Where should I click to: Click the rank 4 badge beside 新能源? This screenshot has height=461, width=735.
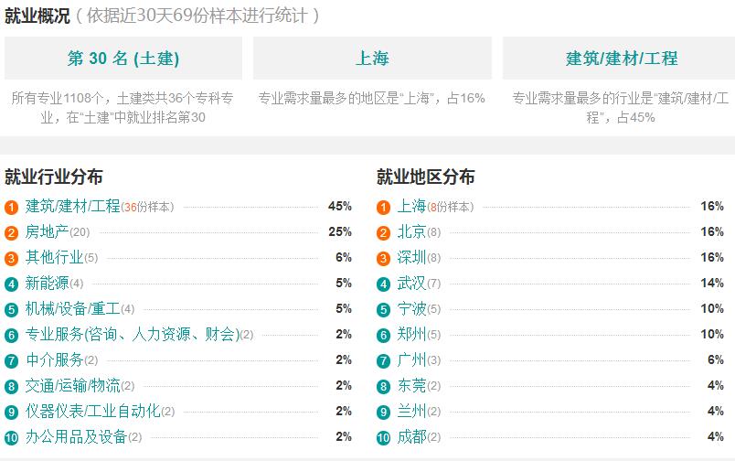tap(11, 284)
